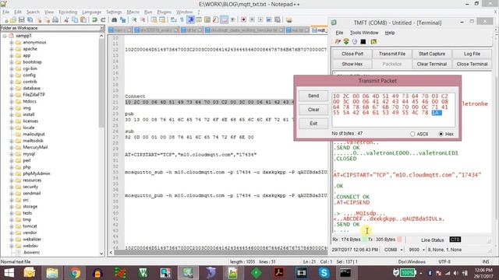Viewport: 499px width, 280px height.
Task: Click the Start Capture button
Action: tap(432, 54)
